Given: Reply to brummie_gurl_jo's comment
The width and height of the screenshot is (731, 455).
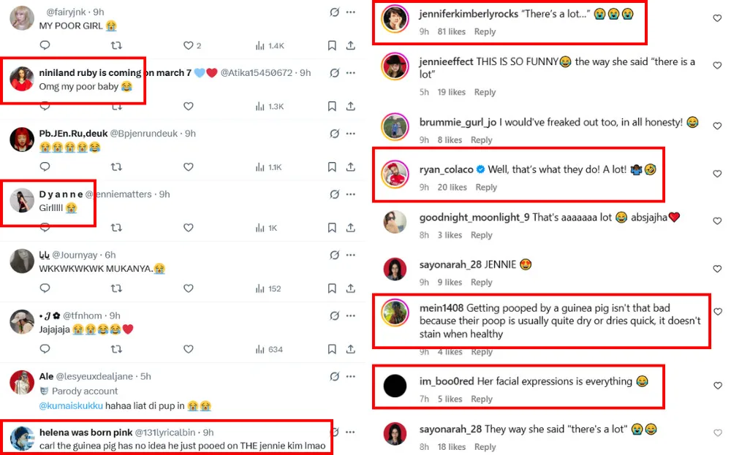Looking at the screenshot, I should coord(481,140).
